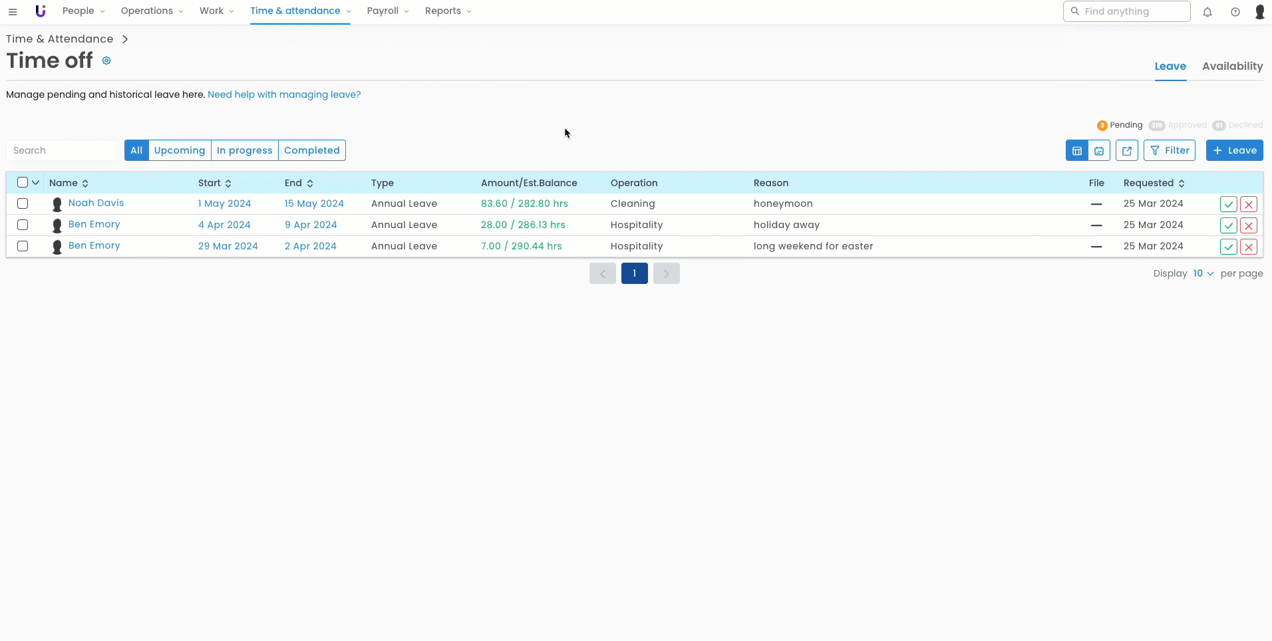Toggle the select-all checkbox in table header

point(23,182)
